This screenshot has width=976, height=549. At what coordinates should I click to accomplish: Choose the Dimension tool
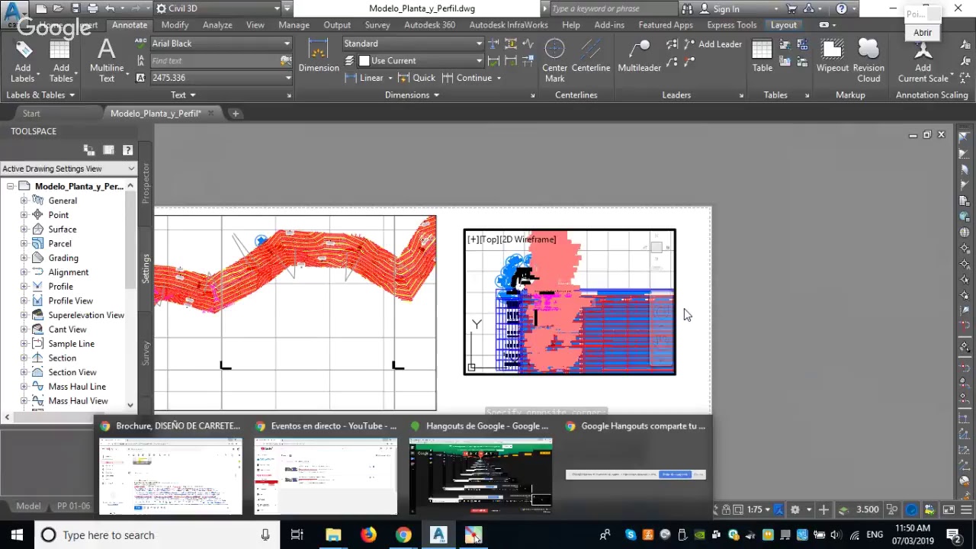[x=319, y=56]
